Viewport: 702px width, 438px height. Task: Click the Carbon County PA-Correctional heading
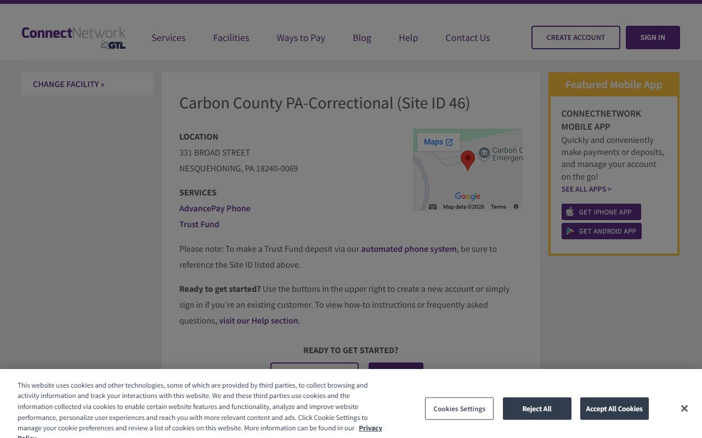pos(325,103)
